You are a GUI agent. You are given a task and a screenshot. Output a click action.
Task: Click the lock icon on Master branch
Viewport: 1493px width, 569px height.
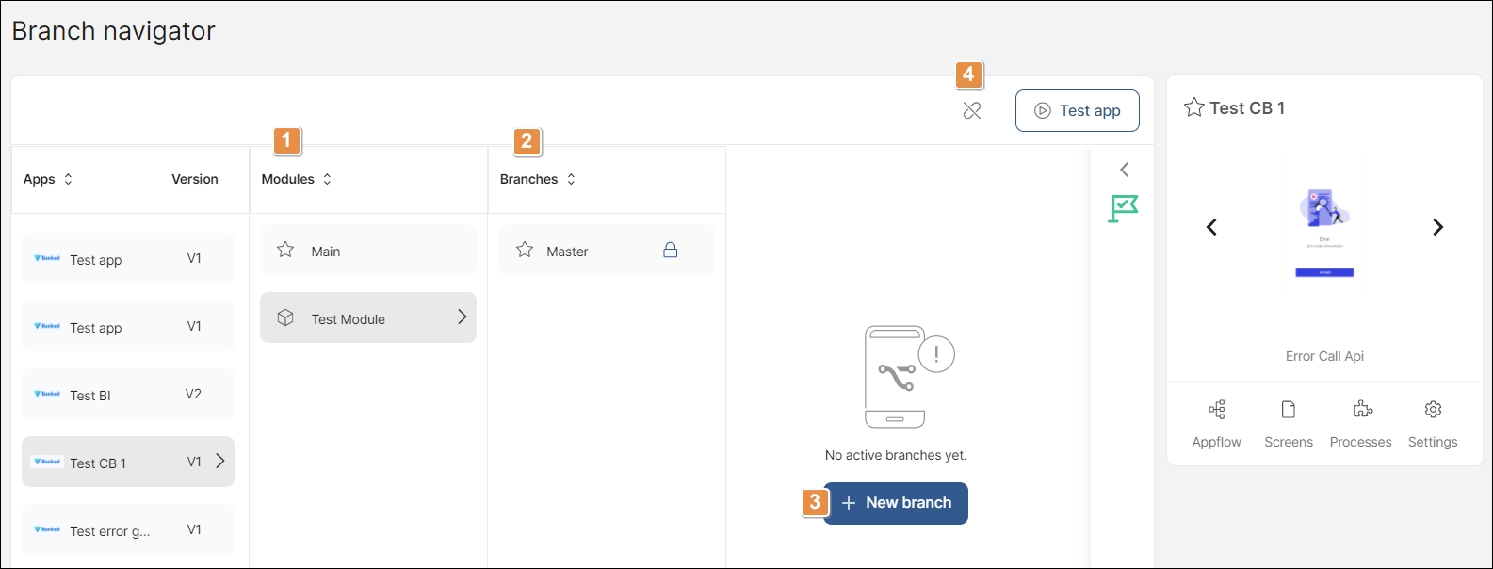pos(671,251)
